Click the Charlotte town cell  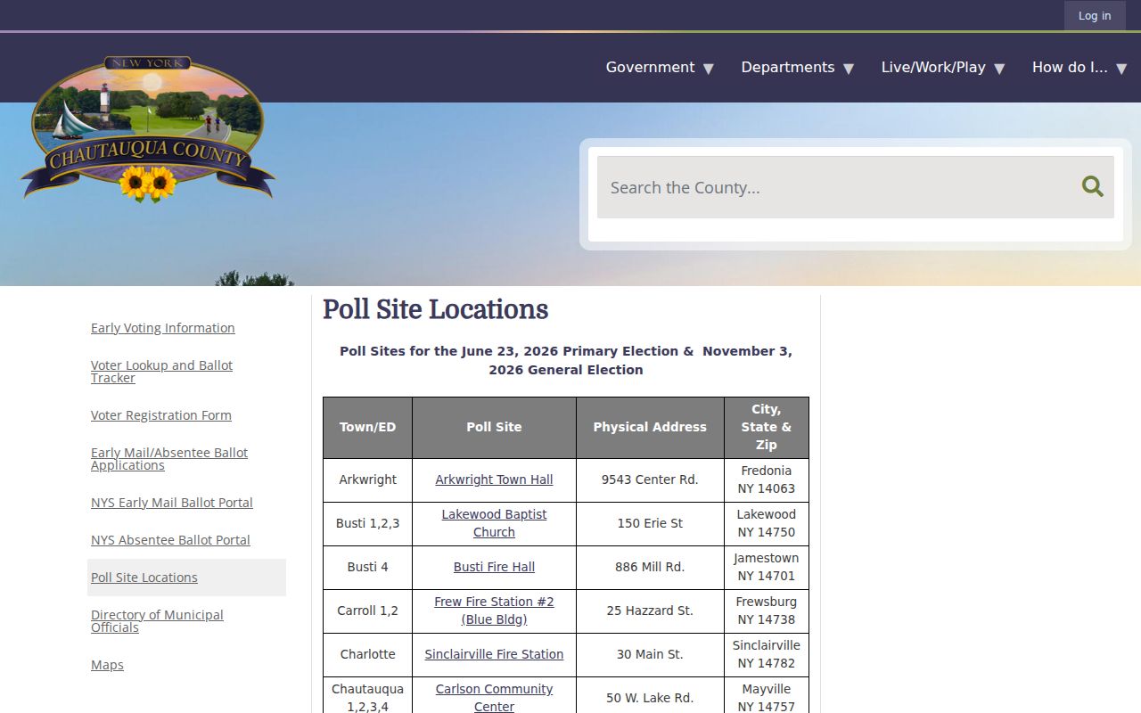point(367,654)
